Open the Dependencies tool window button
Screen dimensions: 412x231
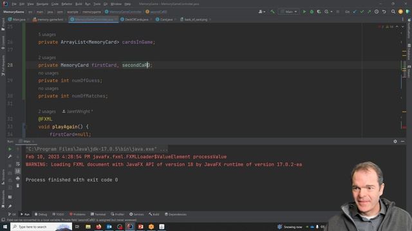point(176,214)
